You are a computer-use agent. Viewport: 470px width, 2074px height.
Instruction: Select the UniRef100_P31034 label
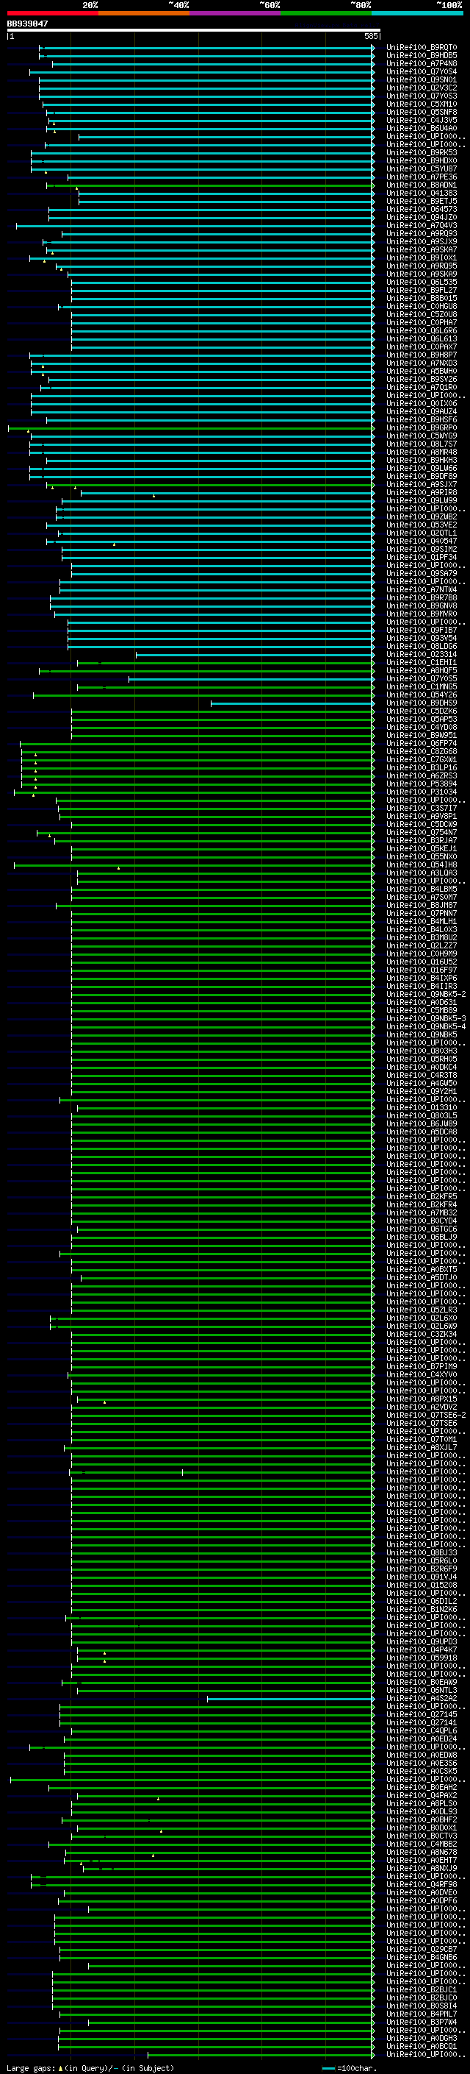[x=421, y=792]
